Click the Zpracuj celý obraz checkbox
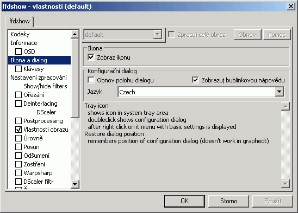 click(171, 35)
